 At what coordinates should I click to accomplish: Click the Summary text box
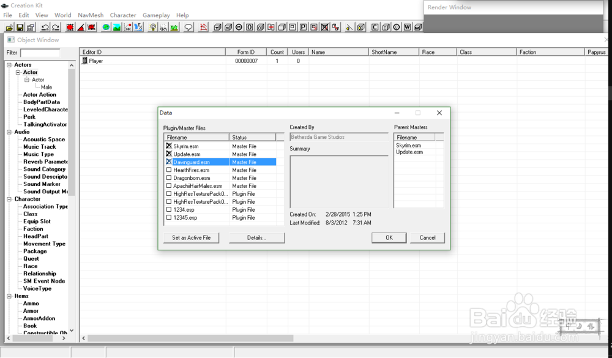click(x=339, y=182)
